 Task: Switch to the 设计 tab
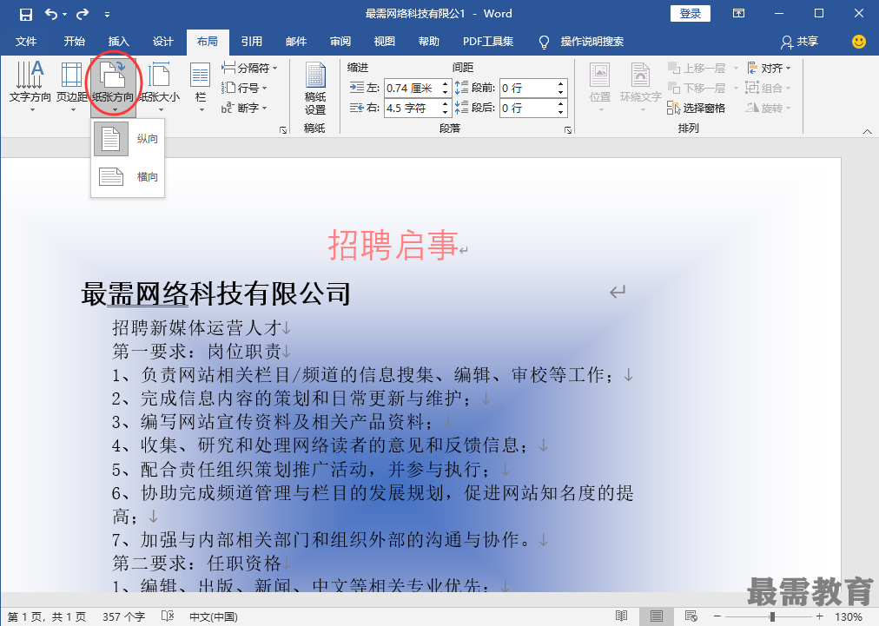point(162,42)
